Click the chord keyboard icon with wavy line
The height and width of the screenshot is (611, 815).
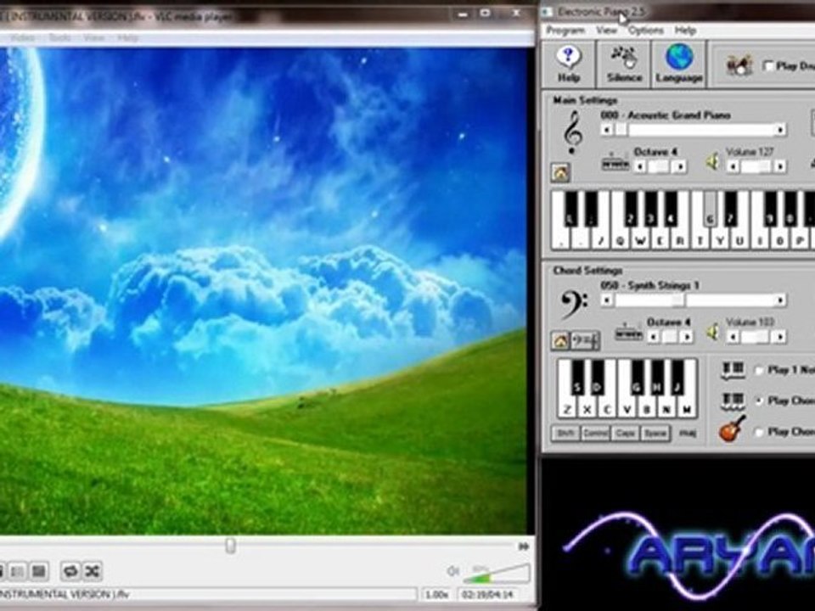pos(733,401)
